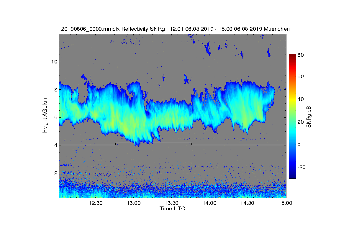Click the 'SNRg dB' colorbar label
354x236 pixels.
pos(309,117)
